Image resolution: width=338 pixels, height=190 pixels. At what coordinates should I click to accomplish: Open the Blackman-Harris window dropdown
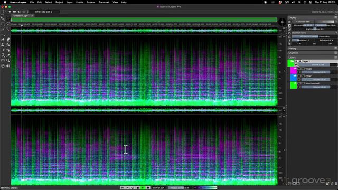[x=315, y=33]
